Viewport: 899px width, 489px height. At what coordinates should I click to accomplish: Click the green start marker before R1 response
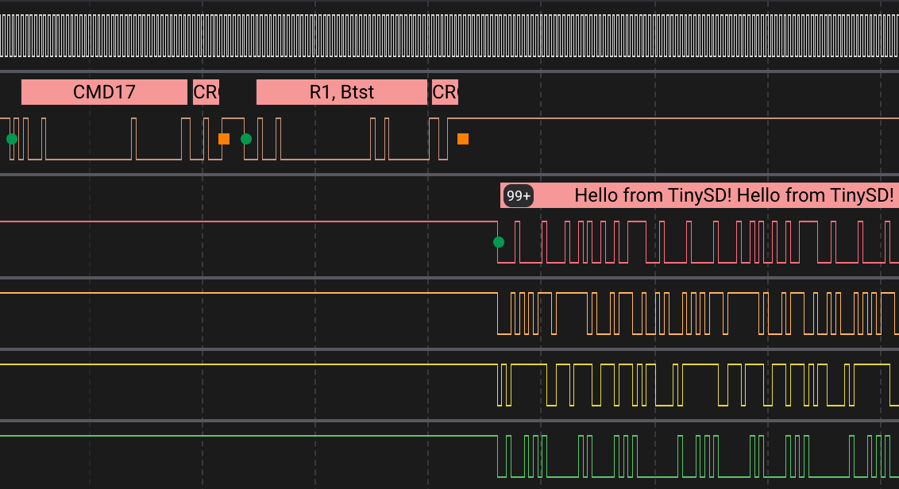pos(246,139)
